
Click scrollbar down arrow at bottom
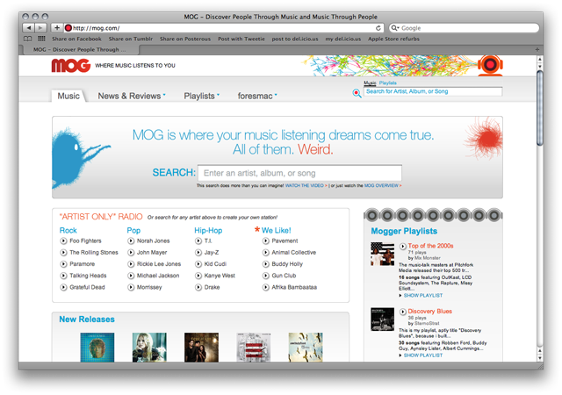tap(540, 358)
